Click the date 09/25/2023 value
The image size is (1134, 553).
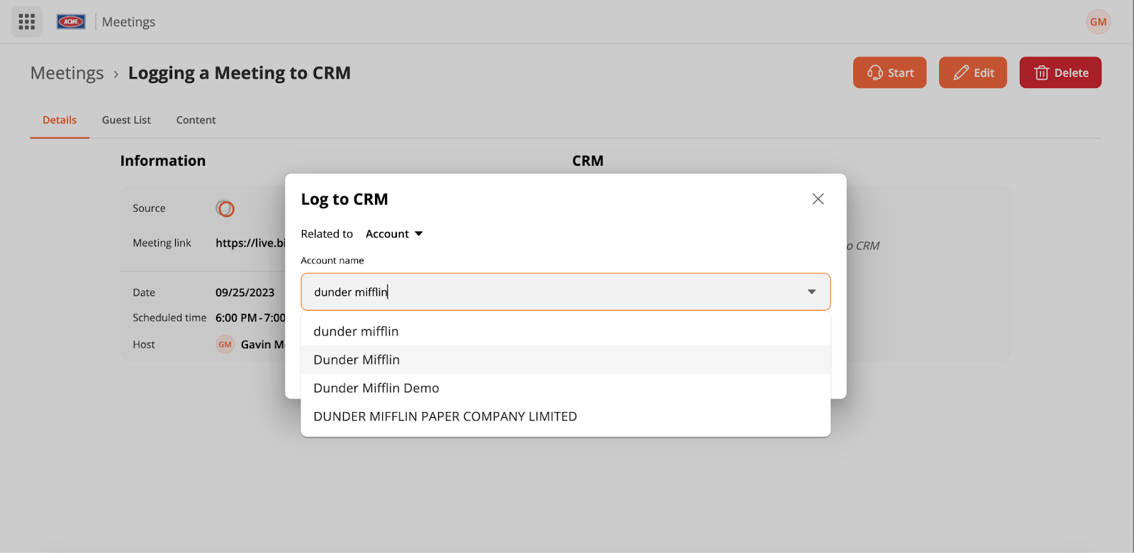tap(245, 292)
